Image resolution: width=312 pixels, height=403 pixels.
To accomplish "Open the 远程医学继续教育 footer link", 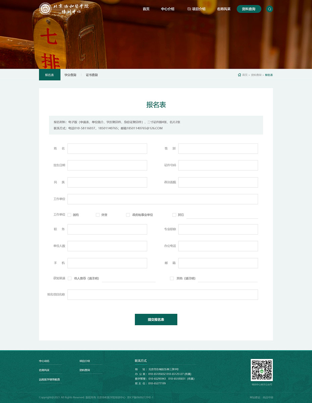I will [x=49, y=379].
